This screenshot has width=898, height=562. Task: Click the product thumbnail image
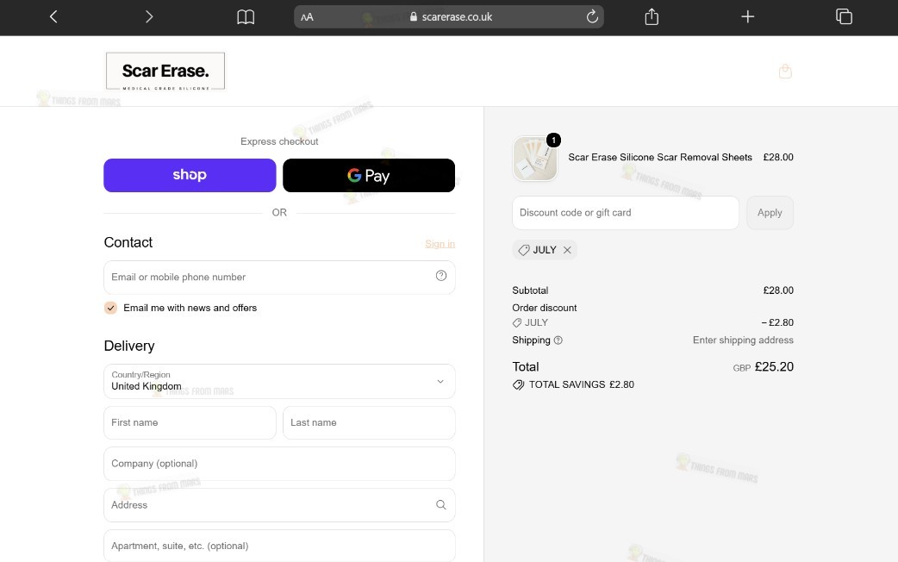(535, 159)
